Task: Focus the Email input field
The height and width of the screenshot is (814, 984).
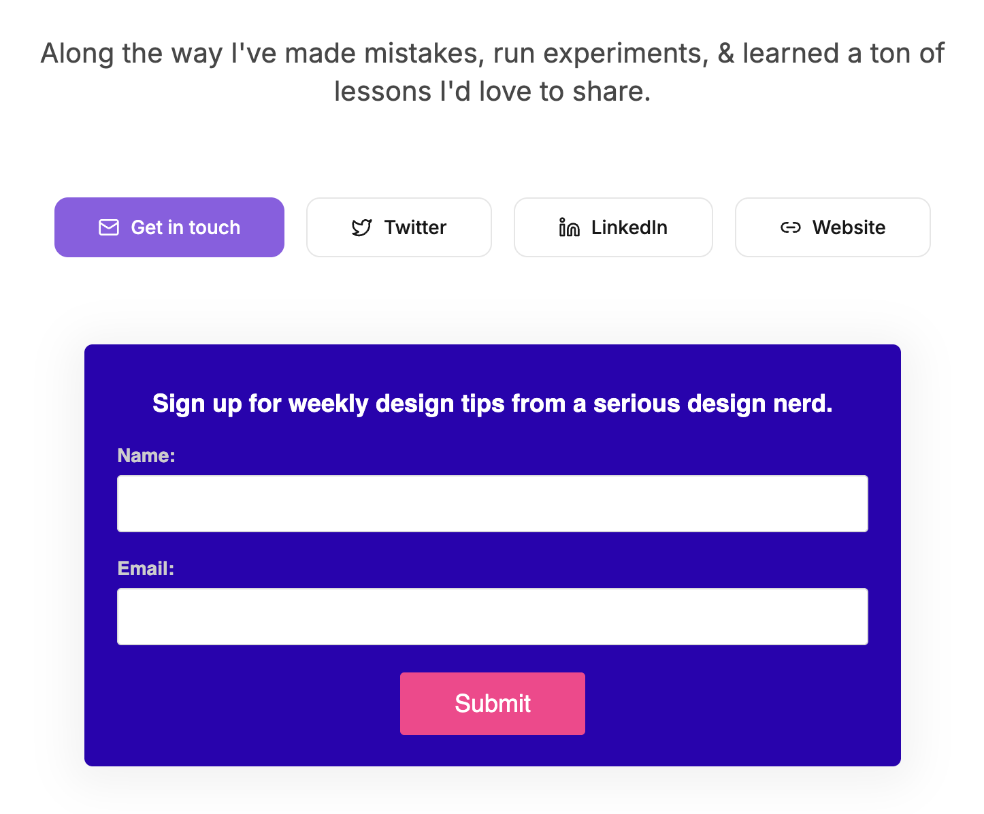Action: [492, 617]
